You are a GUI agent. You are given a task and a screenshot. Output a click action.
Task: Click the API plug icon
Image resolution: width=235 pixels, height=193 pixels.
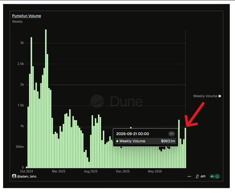(x=197, y=176)
